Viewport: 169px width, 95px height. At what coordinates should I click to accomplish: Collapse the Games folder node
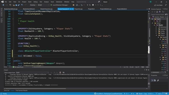coord(153,23)
